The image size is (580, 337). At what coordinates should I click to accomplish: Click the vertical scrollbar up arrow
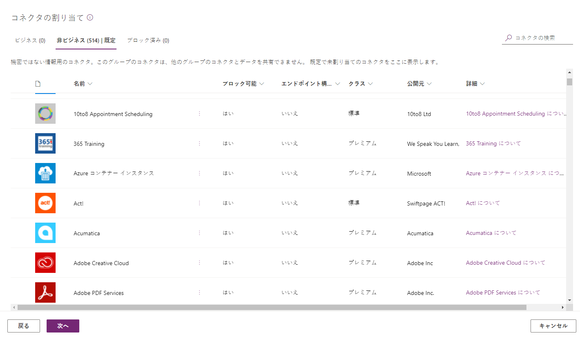click(x=569, y=72)
